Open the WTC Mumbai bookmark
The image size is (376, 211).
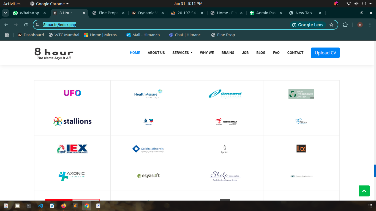click(x=64, y=35)
